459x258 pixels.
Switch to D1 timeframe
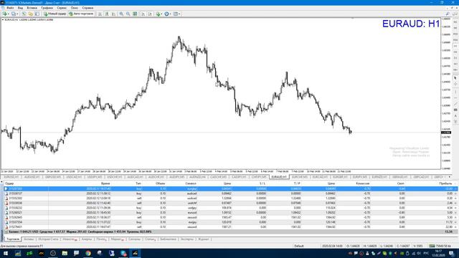coord(455,57)
